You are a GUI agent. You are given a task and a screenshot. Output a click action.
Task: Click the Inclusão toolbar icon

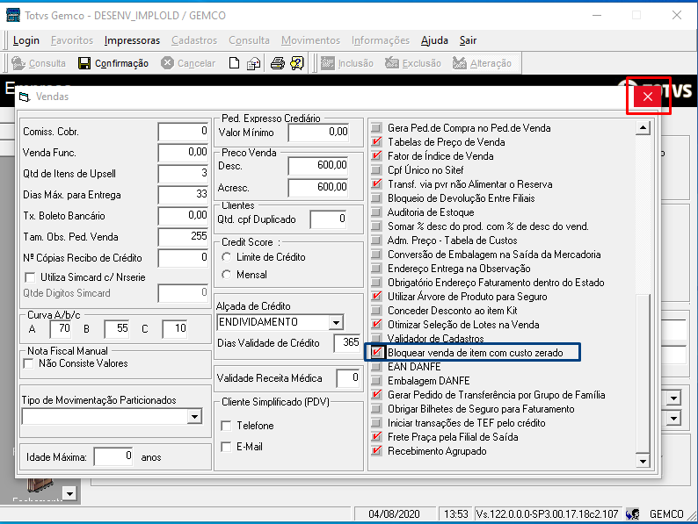tap(328, 63)
